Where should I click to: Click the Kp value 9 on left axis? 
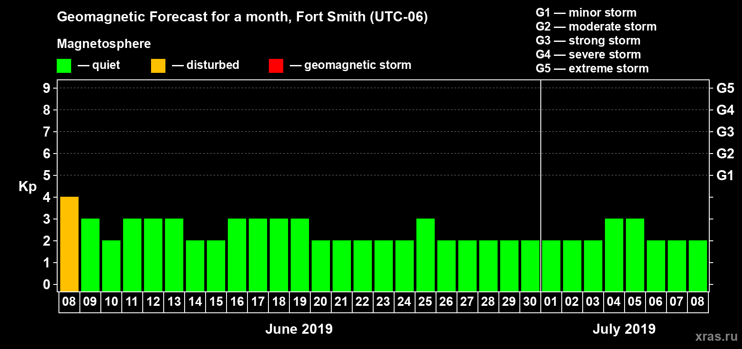pyautogui.click(x=47, y=88)
